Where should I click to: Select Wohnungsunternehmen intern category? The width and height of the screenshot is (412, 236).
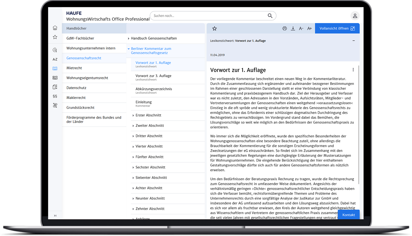[x=94, y=48]
